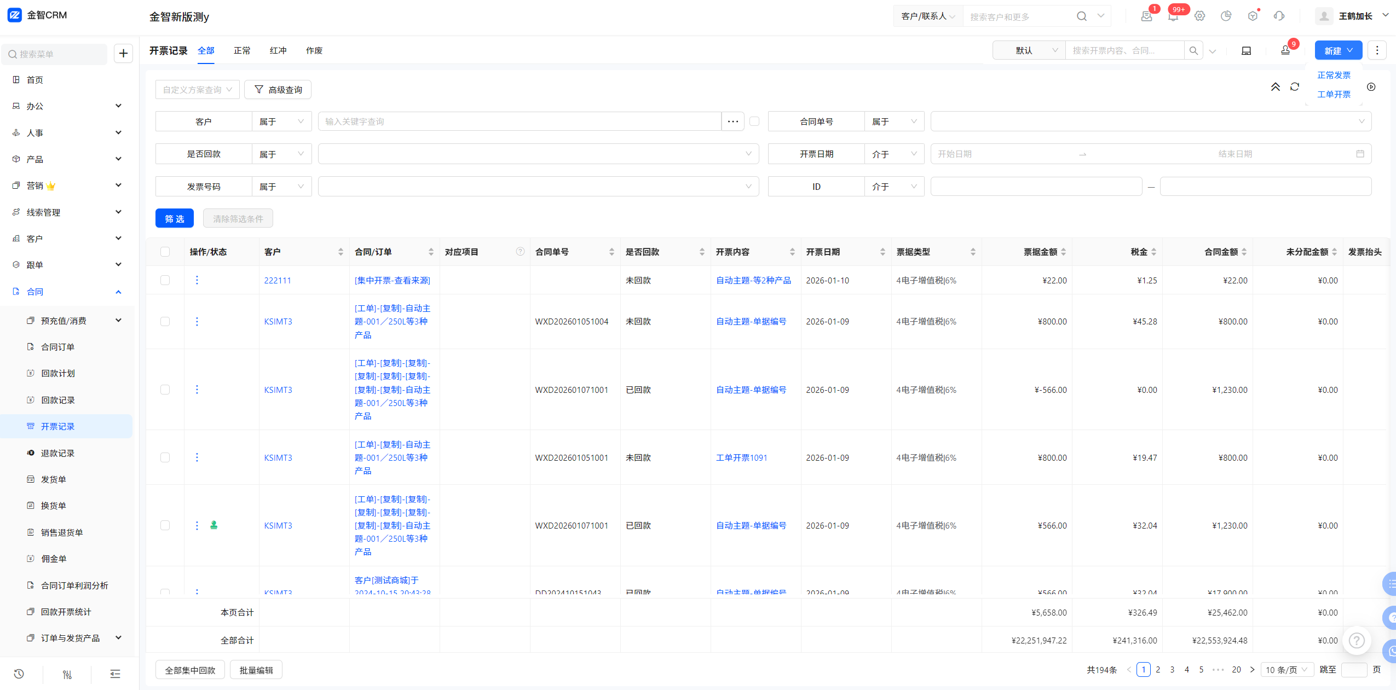Screen dimensions: 1396x690
Task: Click the settings gear icon in header
Action: pyautogui.click(x=1199, y=16)
